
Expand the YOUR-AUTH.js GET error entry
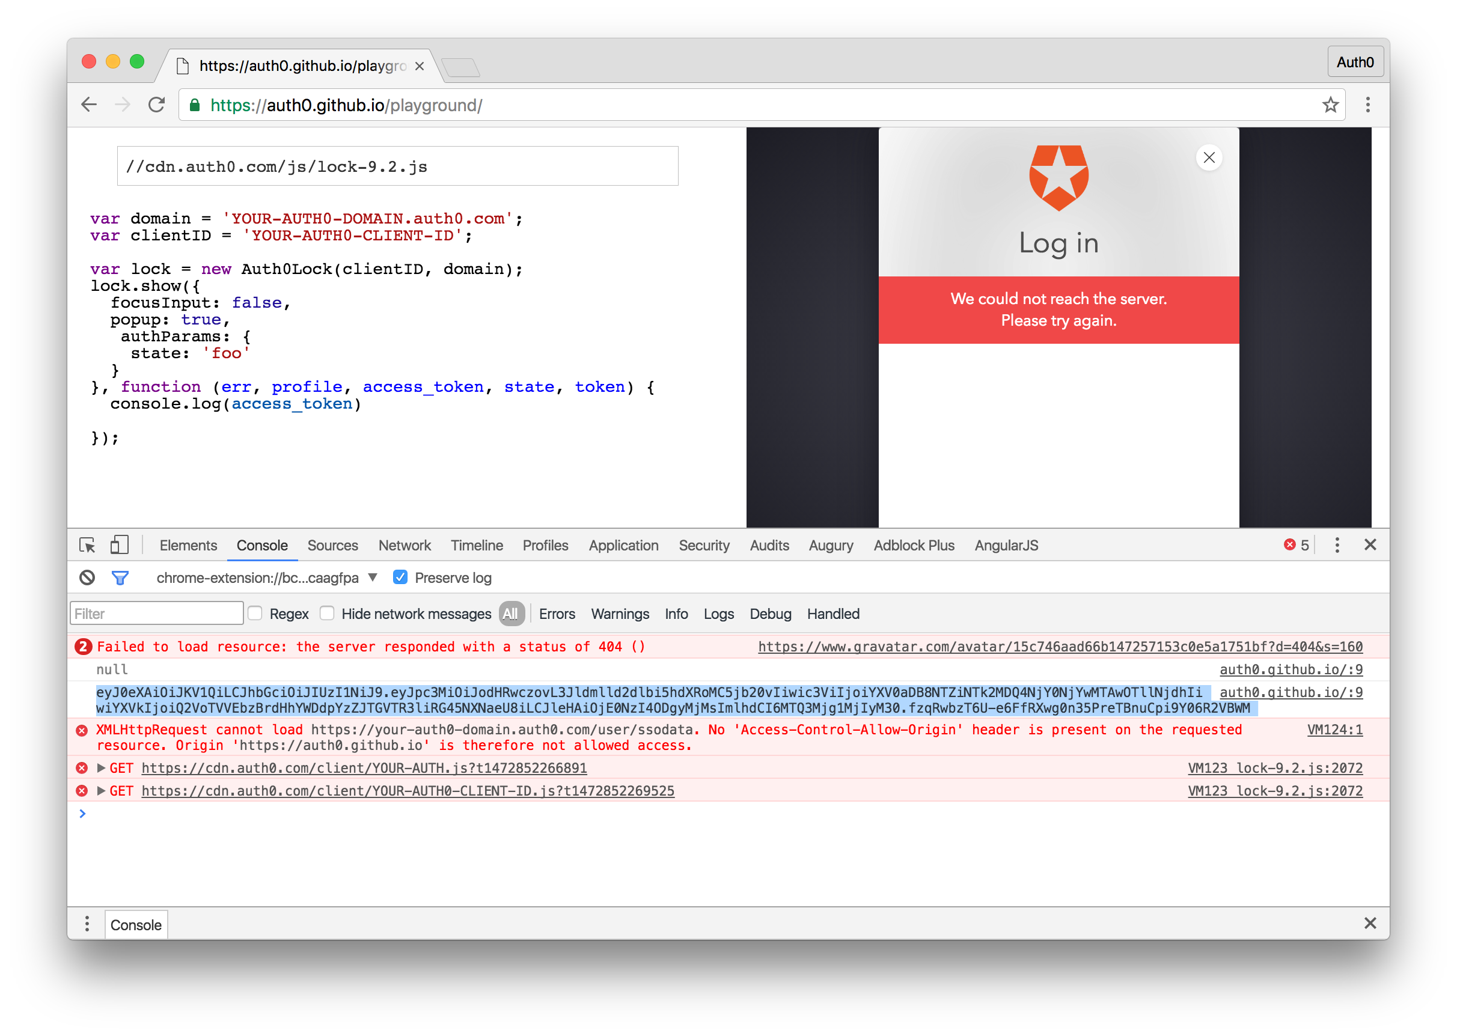(101, 768)
